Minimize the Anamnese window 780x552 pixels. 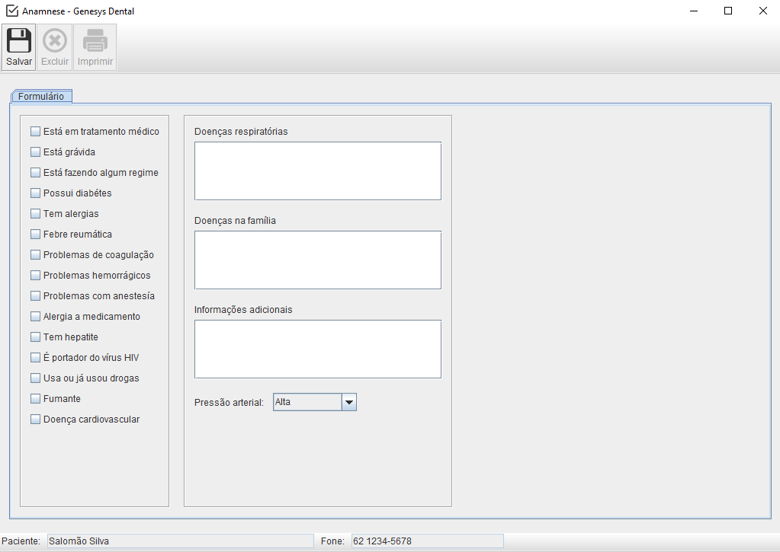[694, 11]
